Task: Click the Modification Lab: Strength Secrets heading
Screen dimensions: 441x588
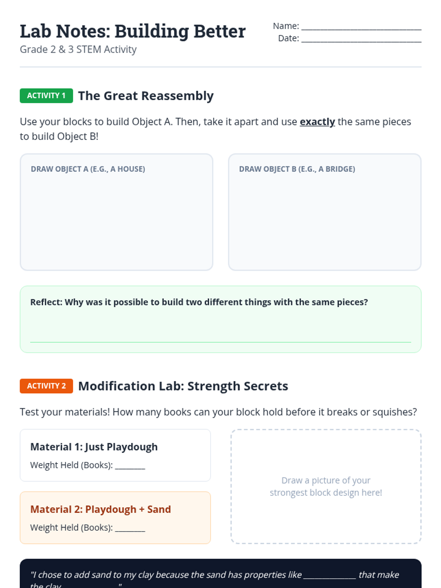Action: [x=183, y=386]
